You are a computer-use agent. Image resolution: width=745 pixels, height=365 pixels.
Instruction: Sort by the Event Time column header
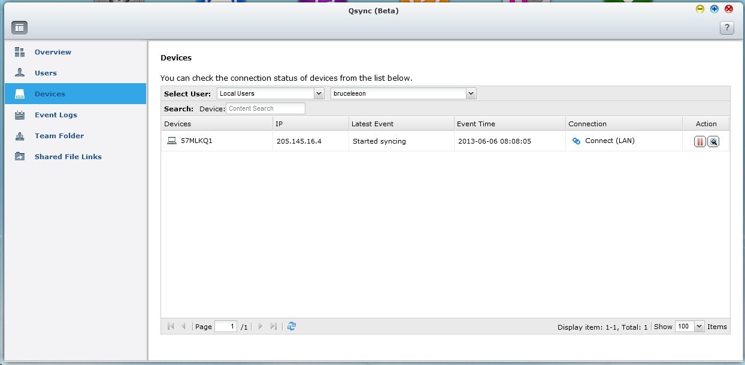click(510, 124)
